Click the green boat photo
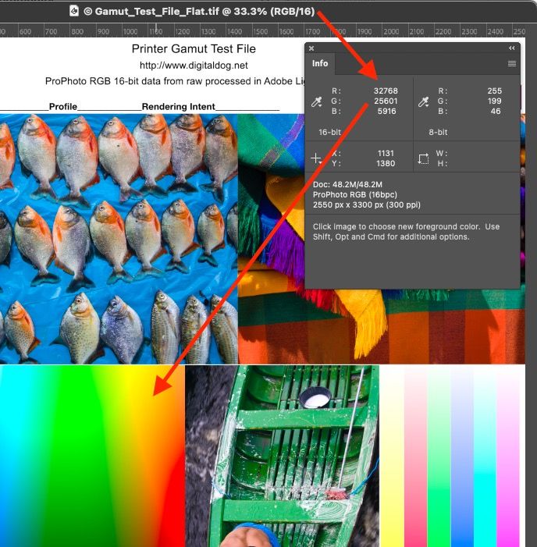Viewport: 537px width, 547px height. click(282, 456)
